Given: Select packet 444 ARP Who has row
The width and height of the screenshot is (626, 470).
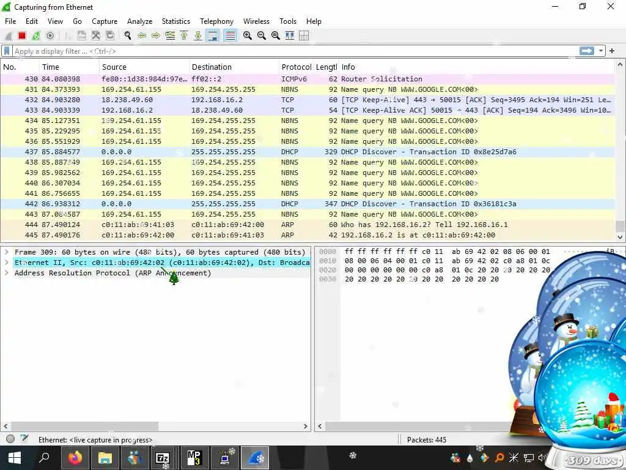Looking at the screenshot, I should 307,225.
